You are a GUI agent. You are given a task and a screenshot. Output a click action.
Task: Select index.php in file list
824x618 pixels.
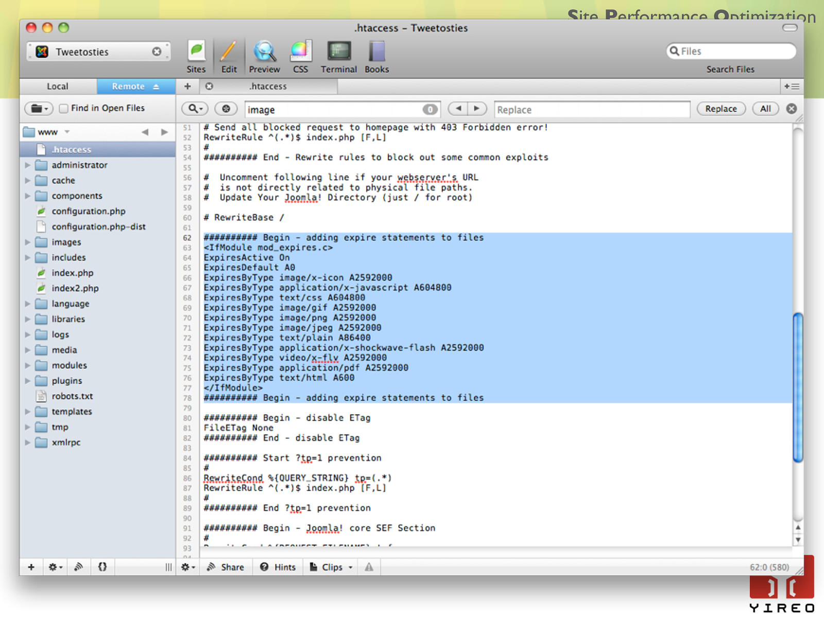click(x=72, y=273)
